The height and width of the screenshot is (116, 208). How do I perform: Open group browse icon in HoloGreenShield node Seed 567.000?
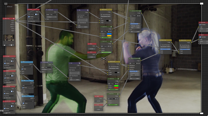pos(131,64)
